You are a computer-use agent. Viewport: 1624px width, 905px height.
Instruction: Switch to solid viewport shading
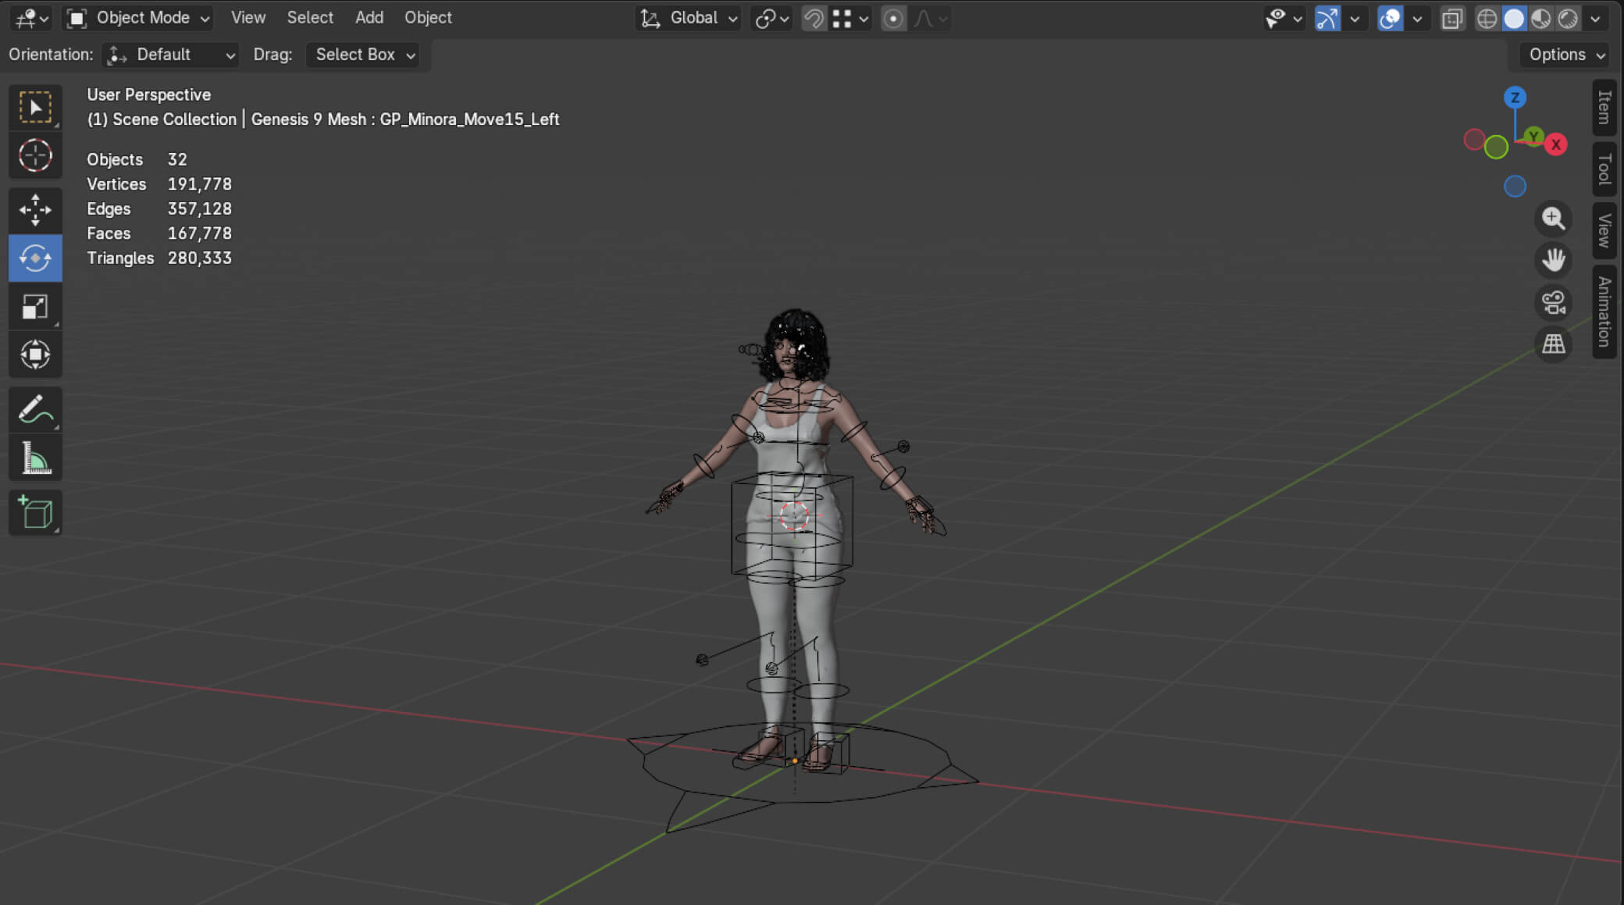tap(1514, 18)
